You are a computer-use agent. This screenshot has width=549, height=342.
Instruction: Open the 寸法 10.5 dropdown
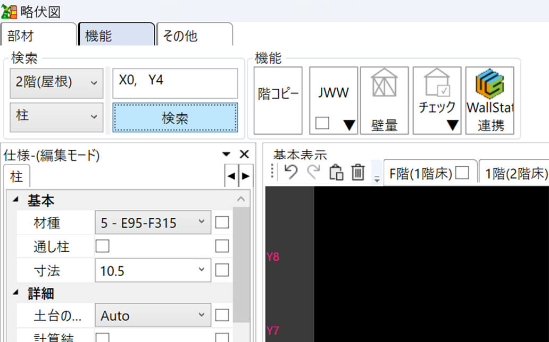[x=153, y=271]
